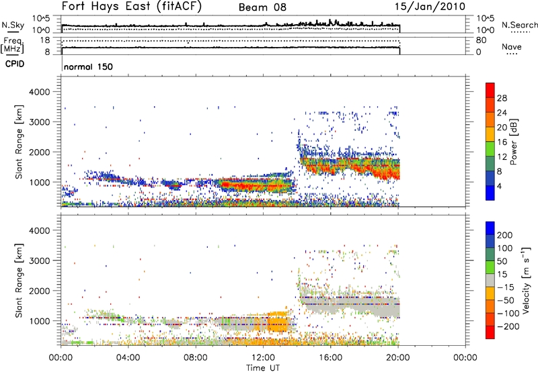Click the '08:00' time tick label

196,358
